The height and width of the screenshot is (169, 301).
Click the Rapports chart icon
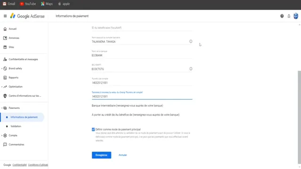click(5, 77)
